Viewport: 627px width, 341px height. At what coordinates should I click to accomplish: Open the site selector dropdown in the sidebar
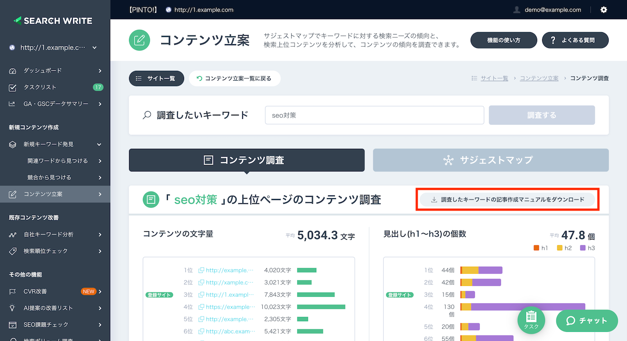pos(95,47)
